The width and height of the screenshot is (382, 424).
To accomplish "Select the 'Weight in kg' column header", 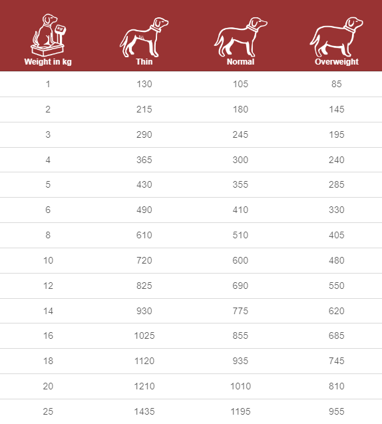I will 48,62.
